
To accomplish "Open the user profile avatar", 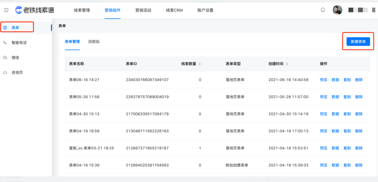I will [337, 10].
